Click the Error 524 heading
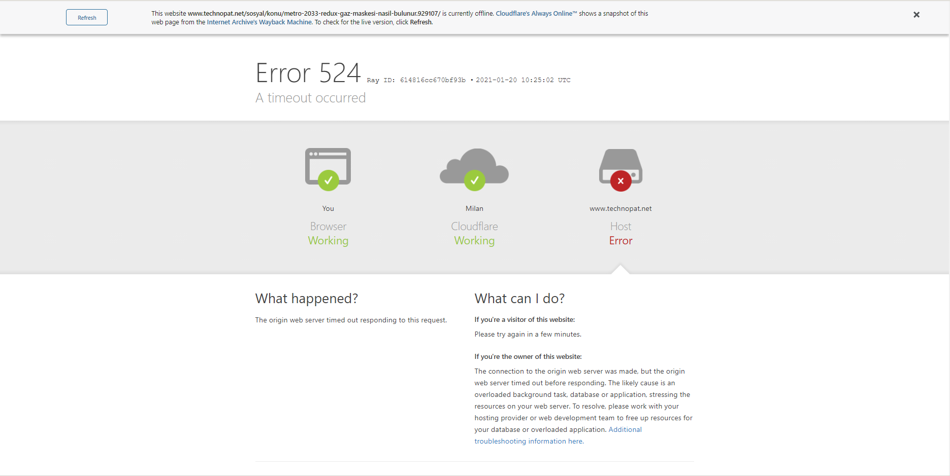The image size is (950, 476). [308, 73]
